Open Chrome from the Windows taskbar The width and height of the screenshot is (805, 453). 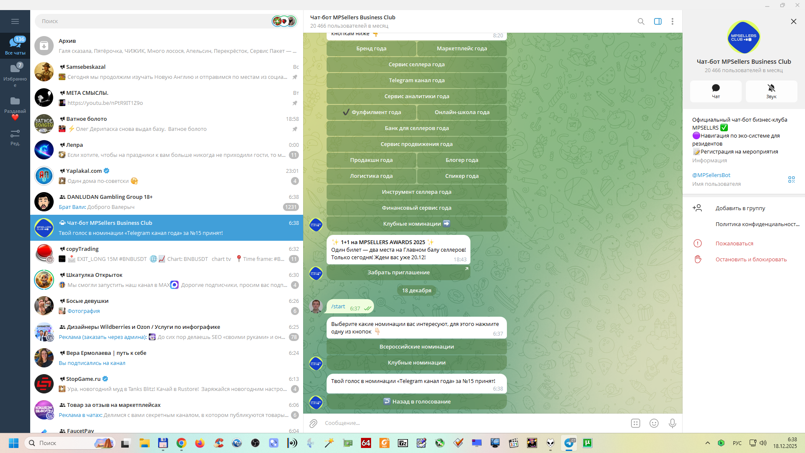(181, 443)
